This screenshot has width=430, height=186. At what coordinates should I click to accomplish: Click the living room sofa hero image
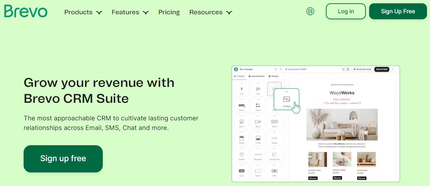coord(342,125)
